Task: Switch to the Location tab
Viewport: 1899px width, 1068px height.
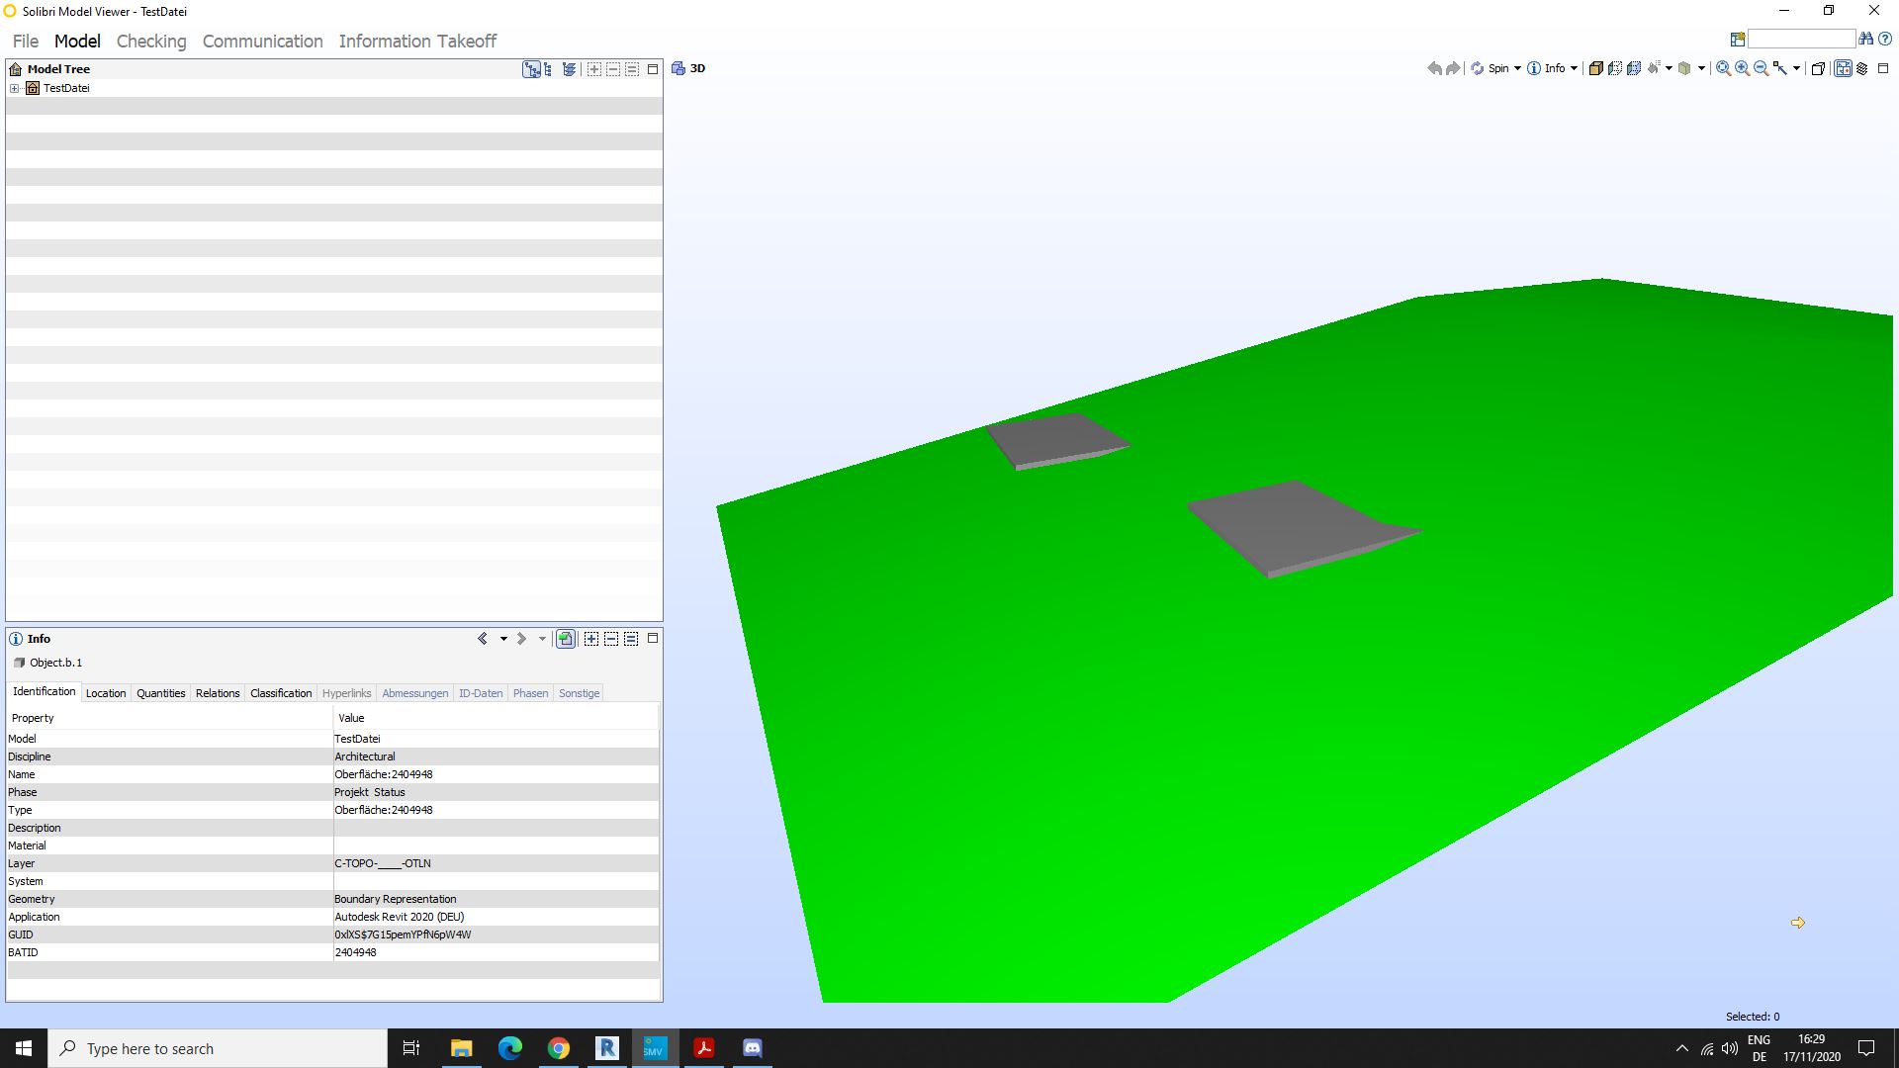Action: pyautogui.click(x=104, y=692)
